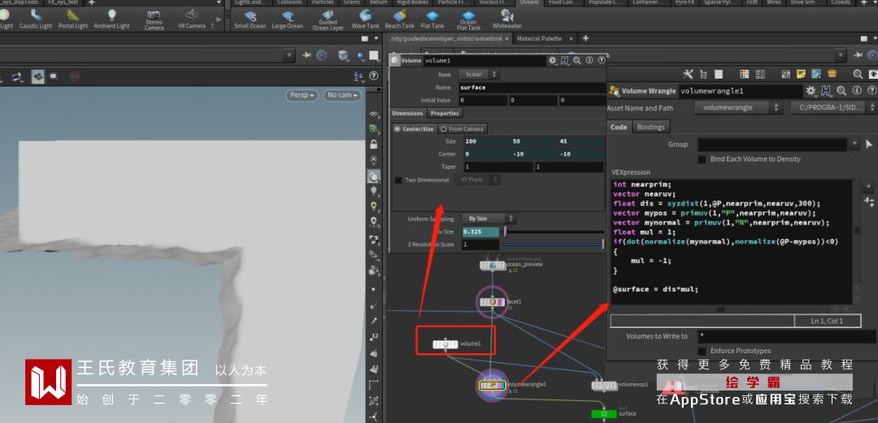The height and width of the screenshot is (423, 878).
Task: Select the Center/Size radio option
Action: (x=414, y=129)
